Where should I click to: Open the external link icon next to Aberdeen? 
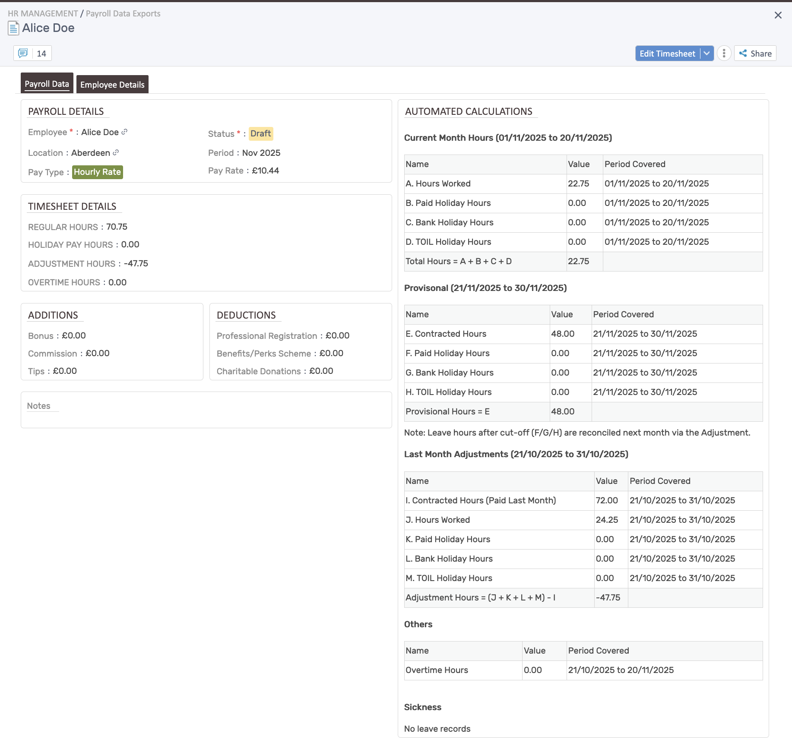point(115,153)
